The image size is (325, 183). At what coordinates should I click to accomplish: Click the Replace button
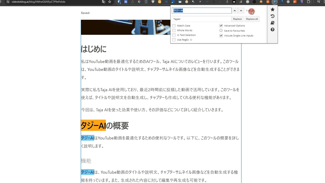click(x=237, y=19)
